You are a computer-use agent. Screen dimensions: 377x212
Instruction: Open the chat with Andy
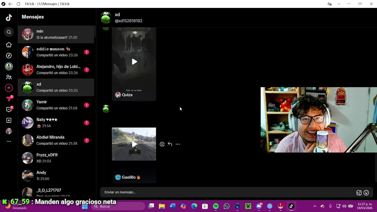click(56, 176)
